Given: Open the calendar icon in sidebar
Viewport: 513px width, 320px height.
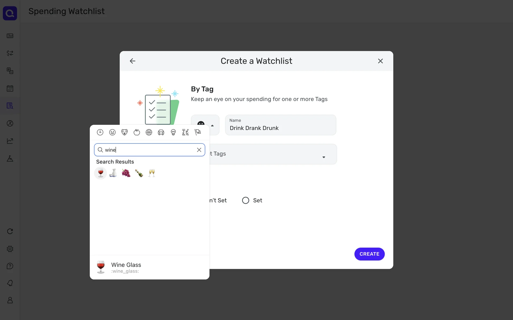Looking at the screenshot, I should tap(10, 88).
